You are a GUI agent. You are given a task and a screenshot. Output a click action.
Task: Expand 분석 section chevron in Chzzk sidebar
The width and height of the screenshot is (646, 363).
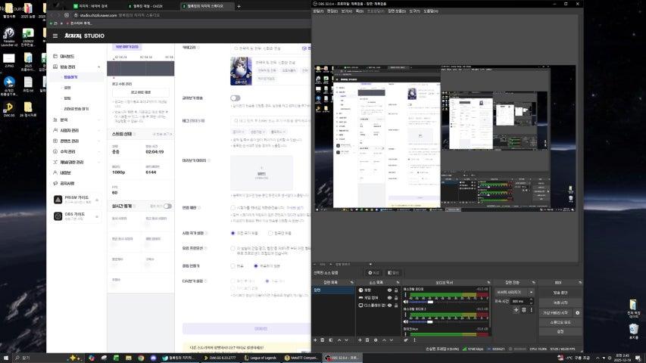tap(99, 119)
